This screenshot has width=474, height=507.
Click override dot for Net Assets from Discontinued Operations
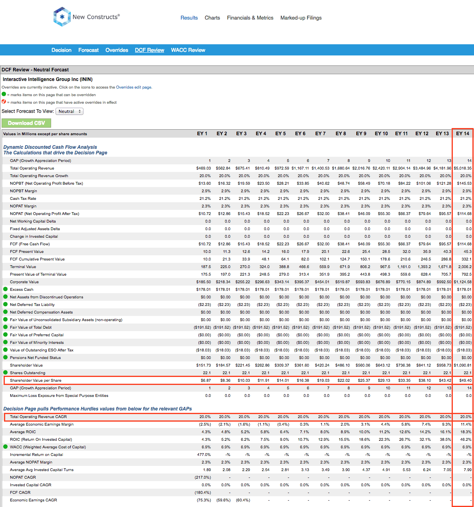coord(5,297)
